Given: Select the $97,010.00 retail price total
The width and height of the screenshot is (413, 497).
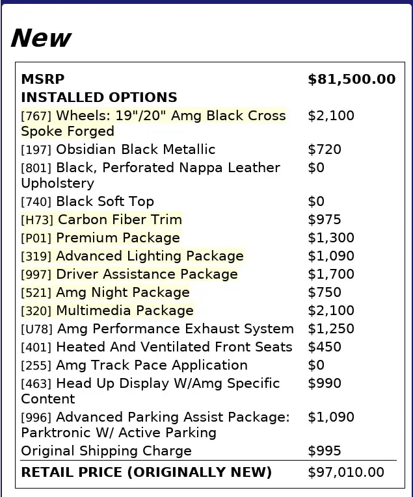Looking at the screenshot, I should (x=345, y=472).
